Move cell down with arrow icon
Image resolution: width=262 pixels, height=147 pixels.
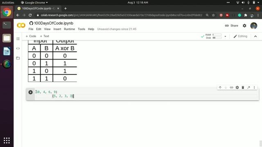[226, 87]
